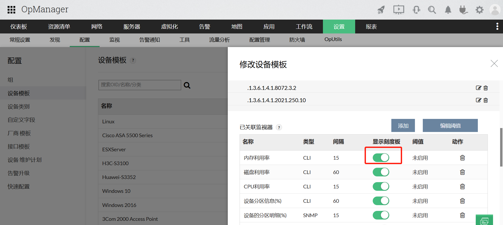Viewport: 503px width, 225px height.
Task: Click the device template search magnifier
Action: click(187, 85)
